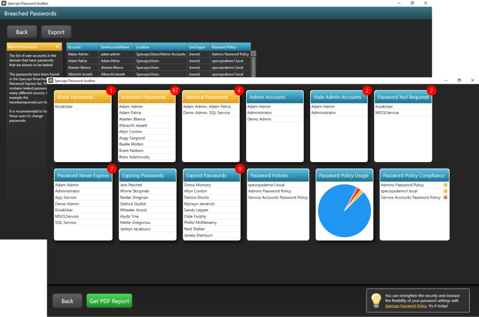Open the Expired Passwords card header

click(x=211, y=176)
